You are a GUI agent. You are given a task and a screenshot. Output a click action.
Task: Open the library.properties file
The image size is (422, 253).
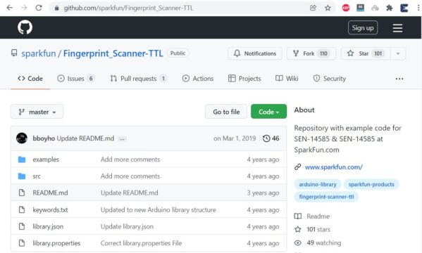point(56,243)
